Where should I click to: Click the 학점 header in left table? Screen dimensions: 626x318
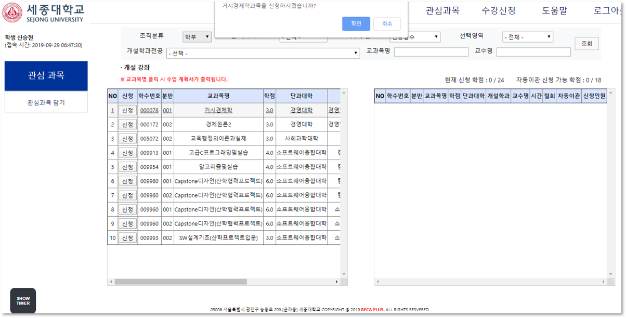(x=269, y=96)
